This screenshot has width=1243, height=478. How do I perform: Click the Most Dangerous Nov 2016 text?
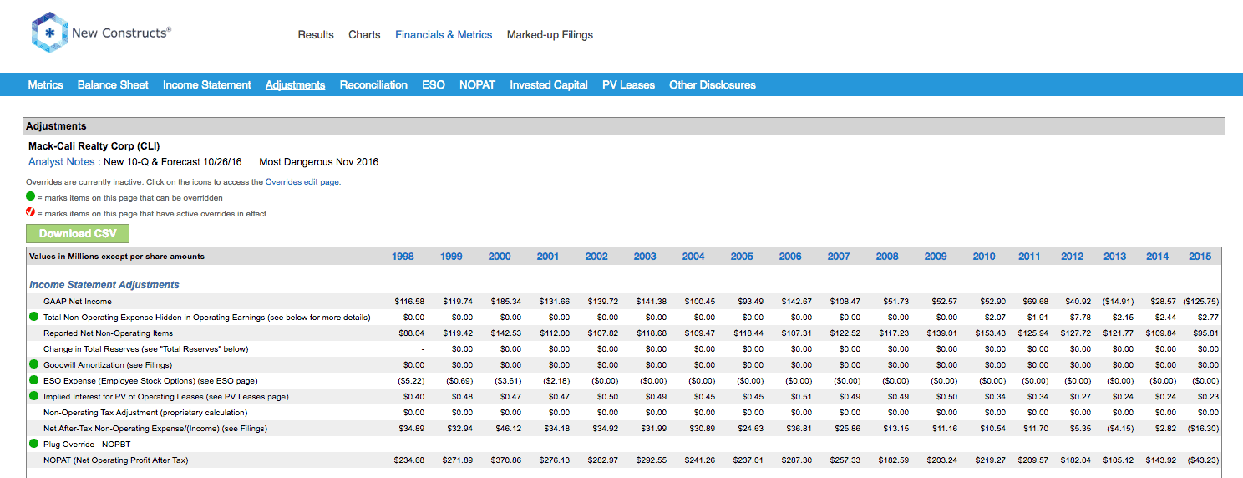point(319,162)
